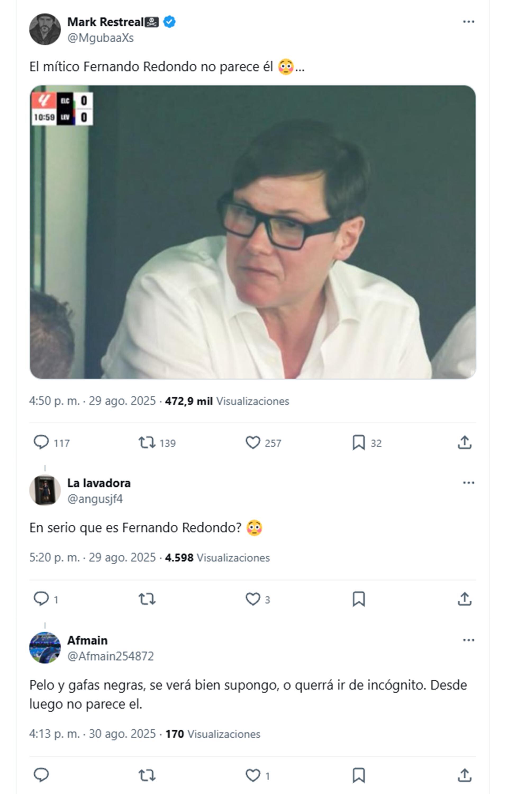Open more options on La lavadora's reply

(468, 483)
